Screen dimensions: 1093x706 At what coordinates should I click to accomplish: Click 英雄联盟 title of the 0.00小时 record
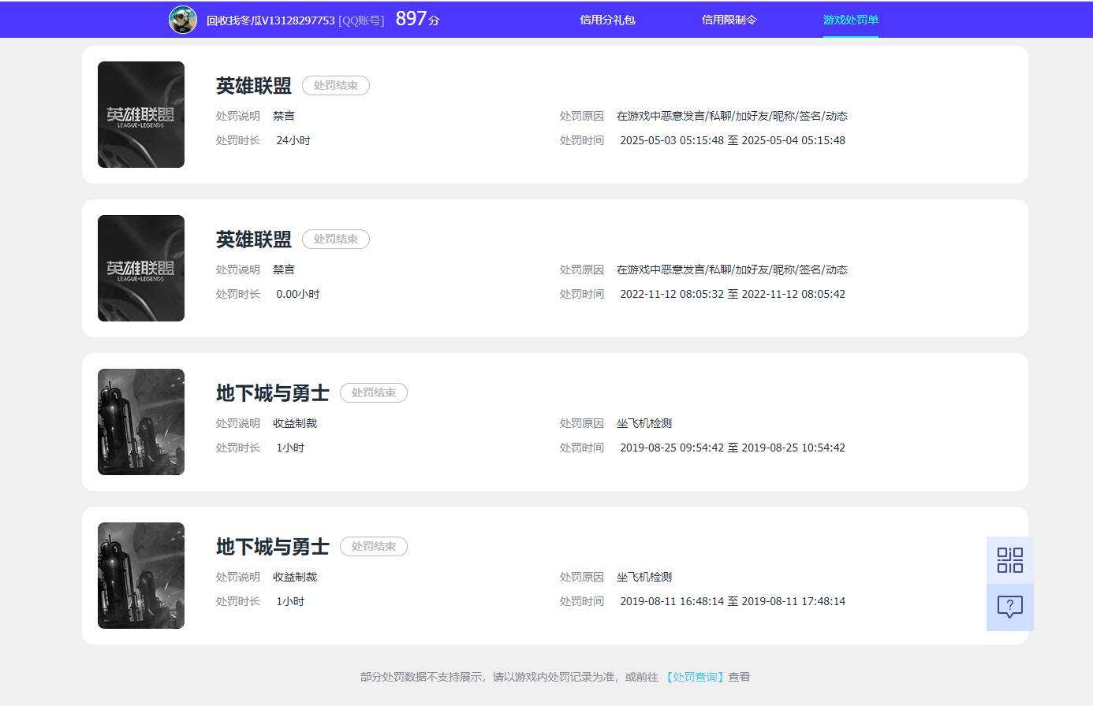(x=254, y=239)
